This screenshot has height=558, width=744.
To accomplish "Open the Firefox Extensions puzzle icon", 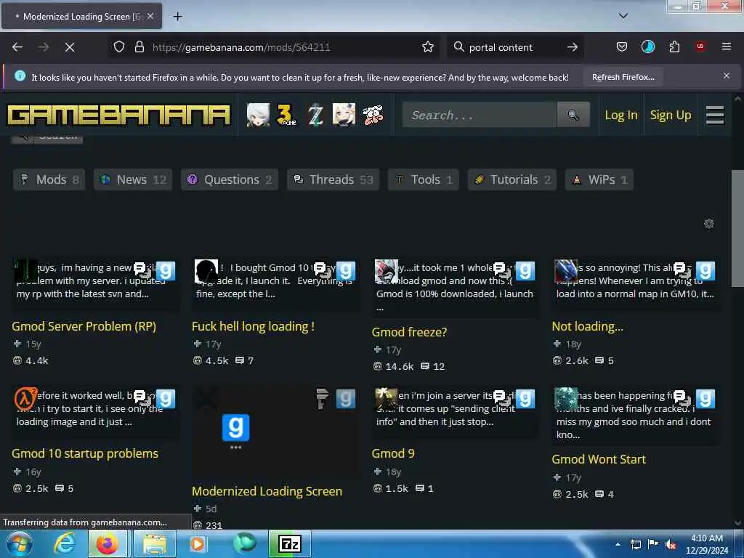I will [674, 47].
